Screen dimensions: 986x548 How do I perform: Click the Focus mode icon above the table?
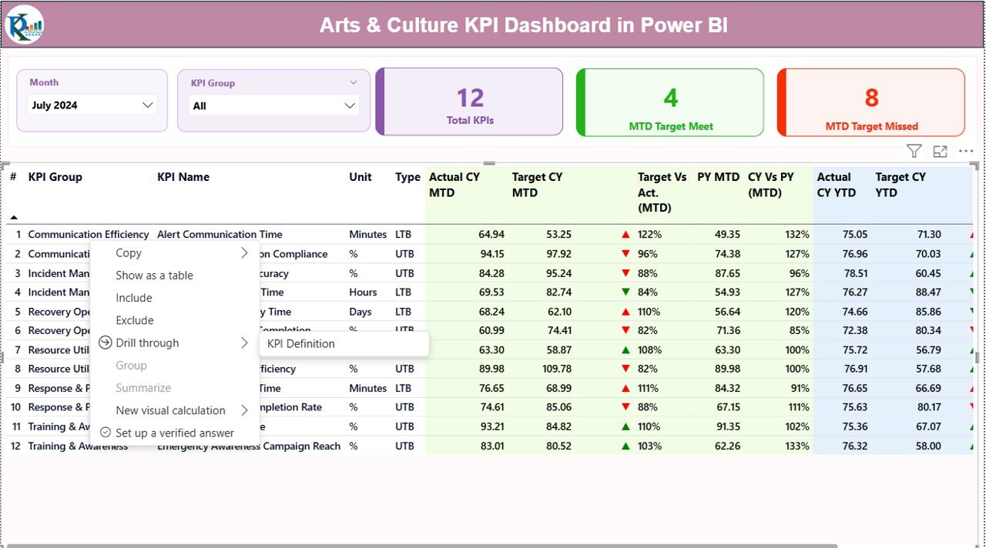pos(940,152)
